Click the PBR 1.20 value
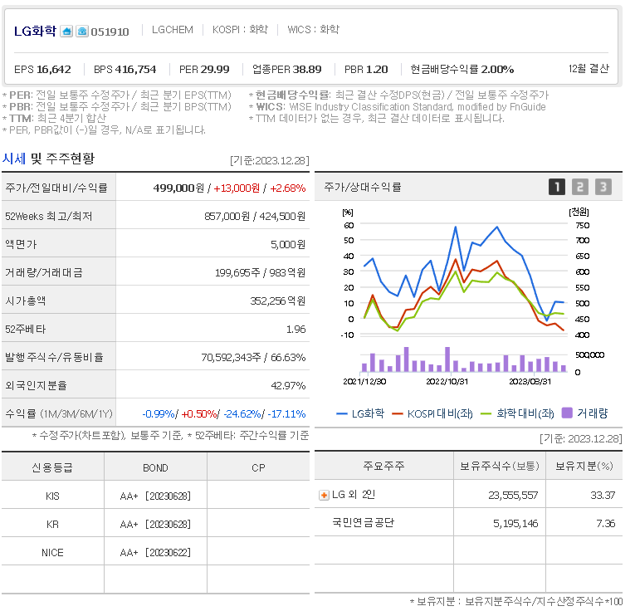The image size is (635, 611). pos(366,70)
